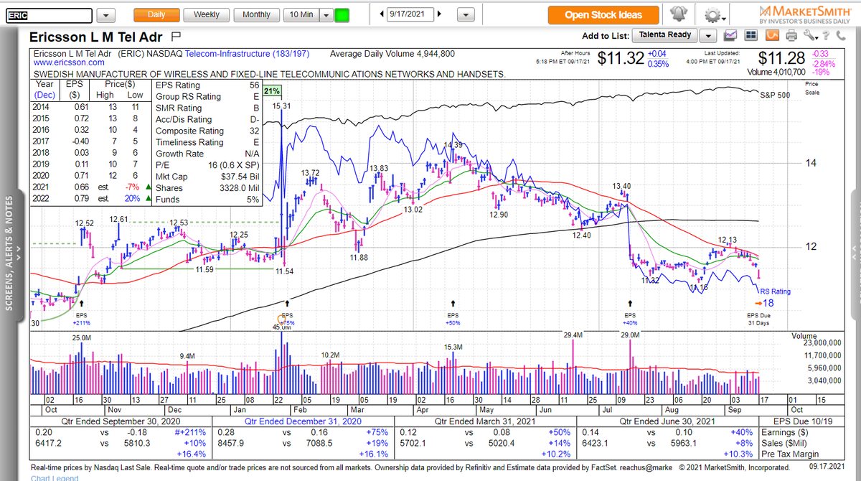Click the 2022 EPS estimate 0.79 row
The height and width of the screenshot is (481, 861).
coord(92,199)
